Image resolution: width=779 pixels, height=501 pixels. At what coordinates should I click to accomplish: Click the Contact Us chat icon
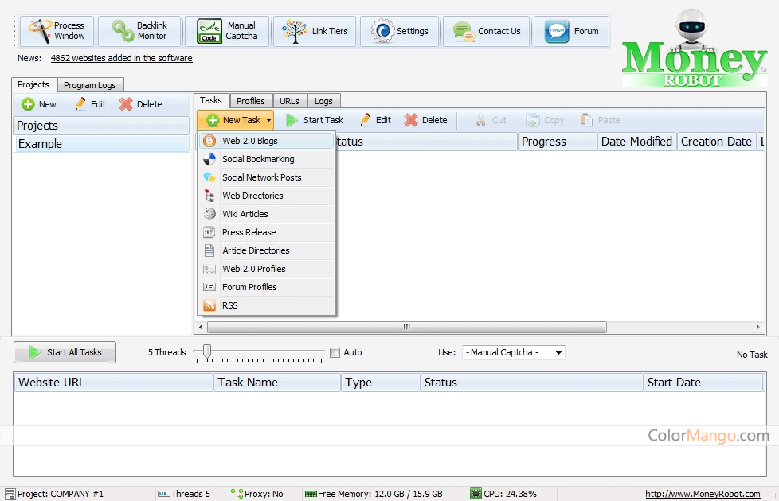(464, 31)
